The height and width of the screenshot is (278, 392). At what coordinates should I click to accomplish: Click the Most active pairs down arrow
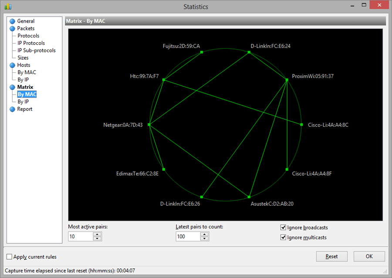[98, 238]
